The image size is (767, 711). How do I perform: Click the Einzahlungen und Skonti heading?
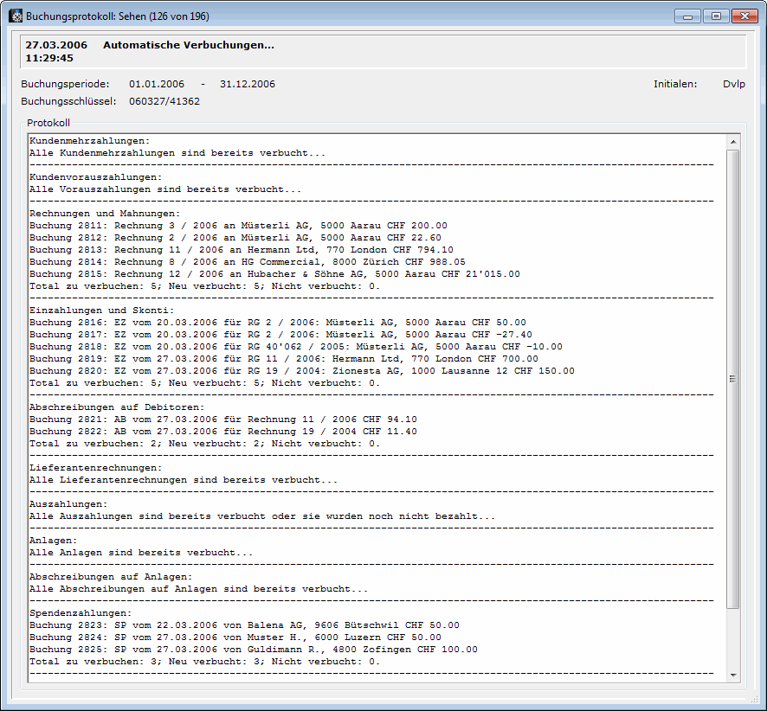(x=101, y=310)
